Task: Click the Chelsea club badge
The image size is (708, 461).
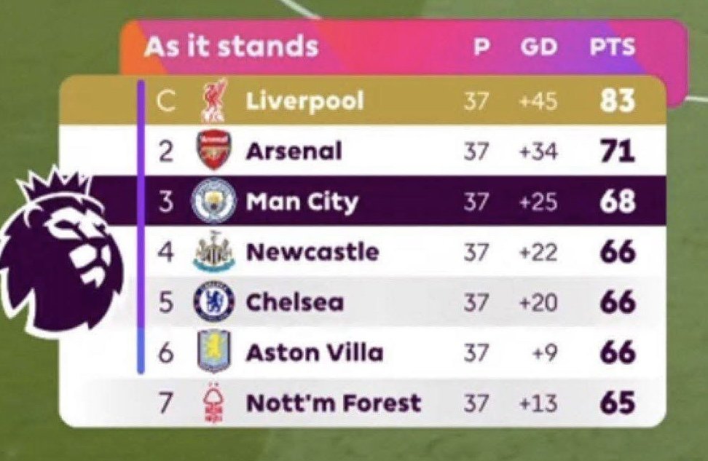Action: click(213, 302)
